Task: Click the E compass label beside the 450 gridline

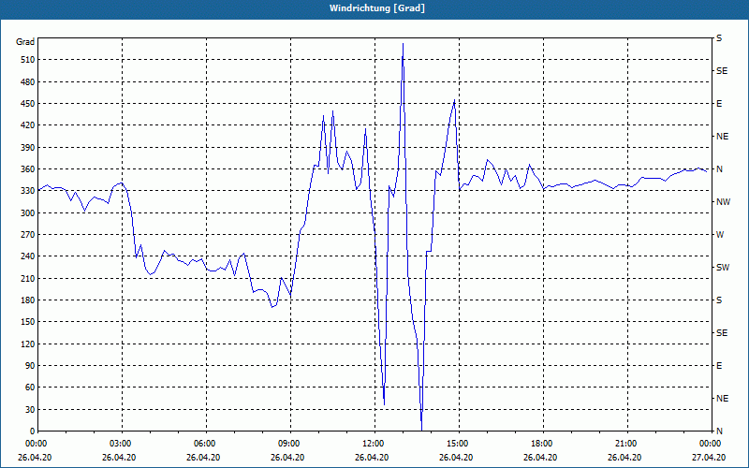Action: [719, 104]
